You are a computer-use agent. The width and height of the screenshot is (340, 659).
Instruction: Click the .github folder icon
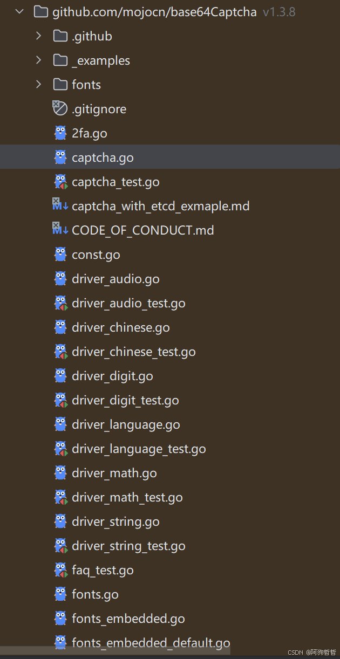pos(60,36)
